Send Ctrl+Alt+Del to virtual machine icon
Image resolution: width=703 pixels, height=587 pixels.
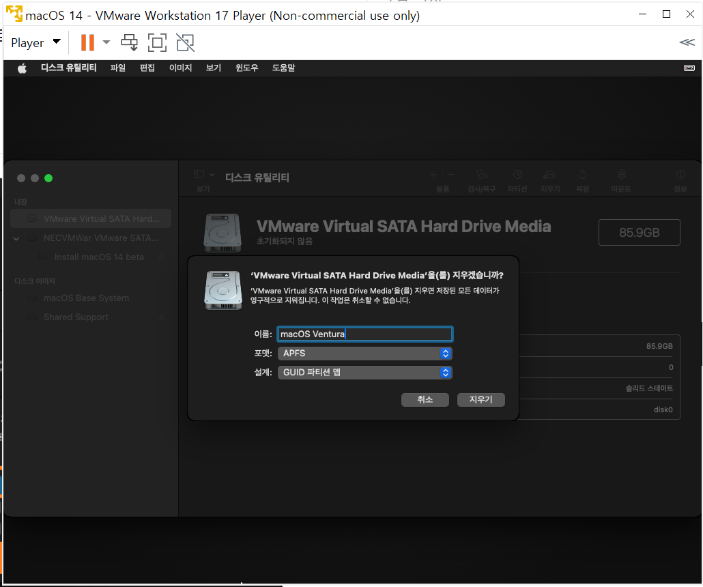[x=130, y=42]
